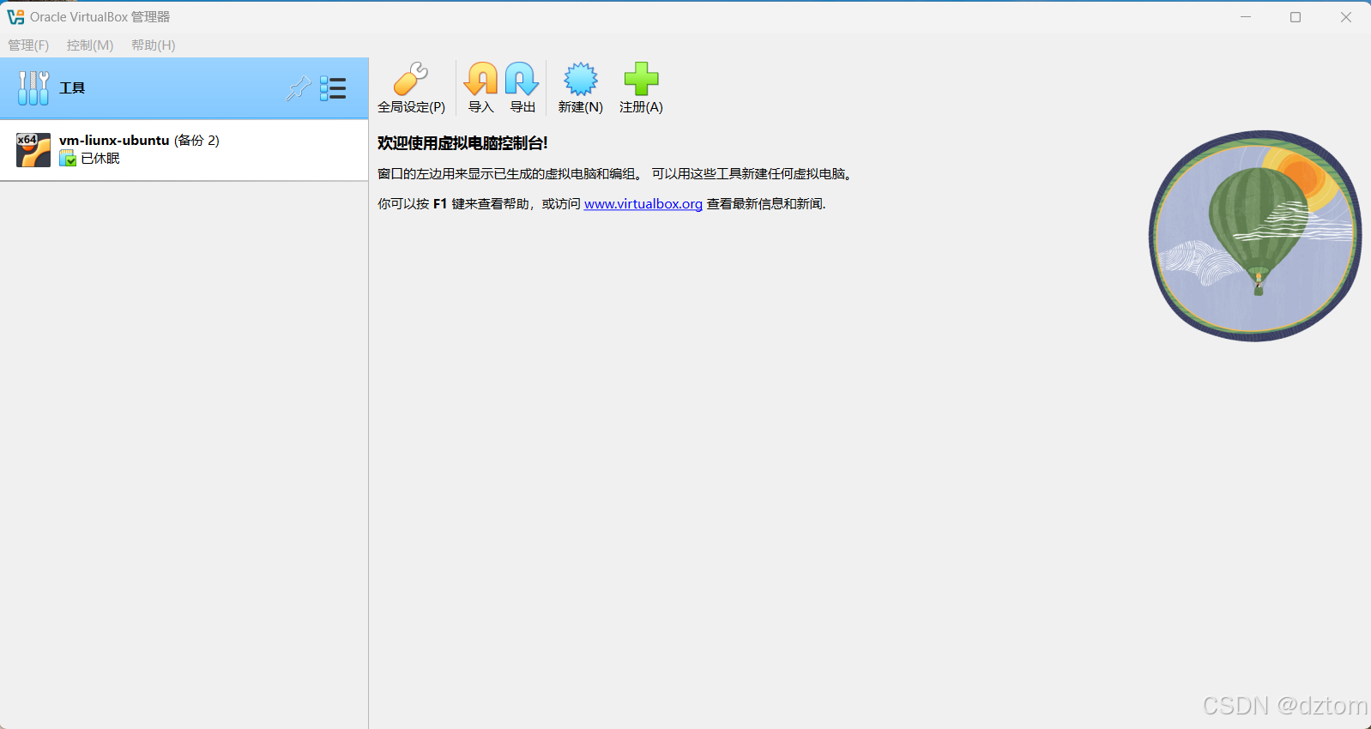1371x729 pixels.
Task: Open the www.virtualbox.org link
Action: (x=643, y=204)
